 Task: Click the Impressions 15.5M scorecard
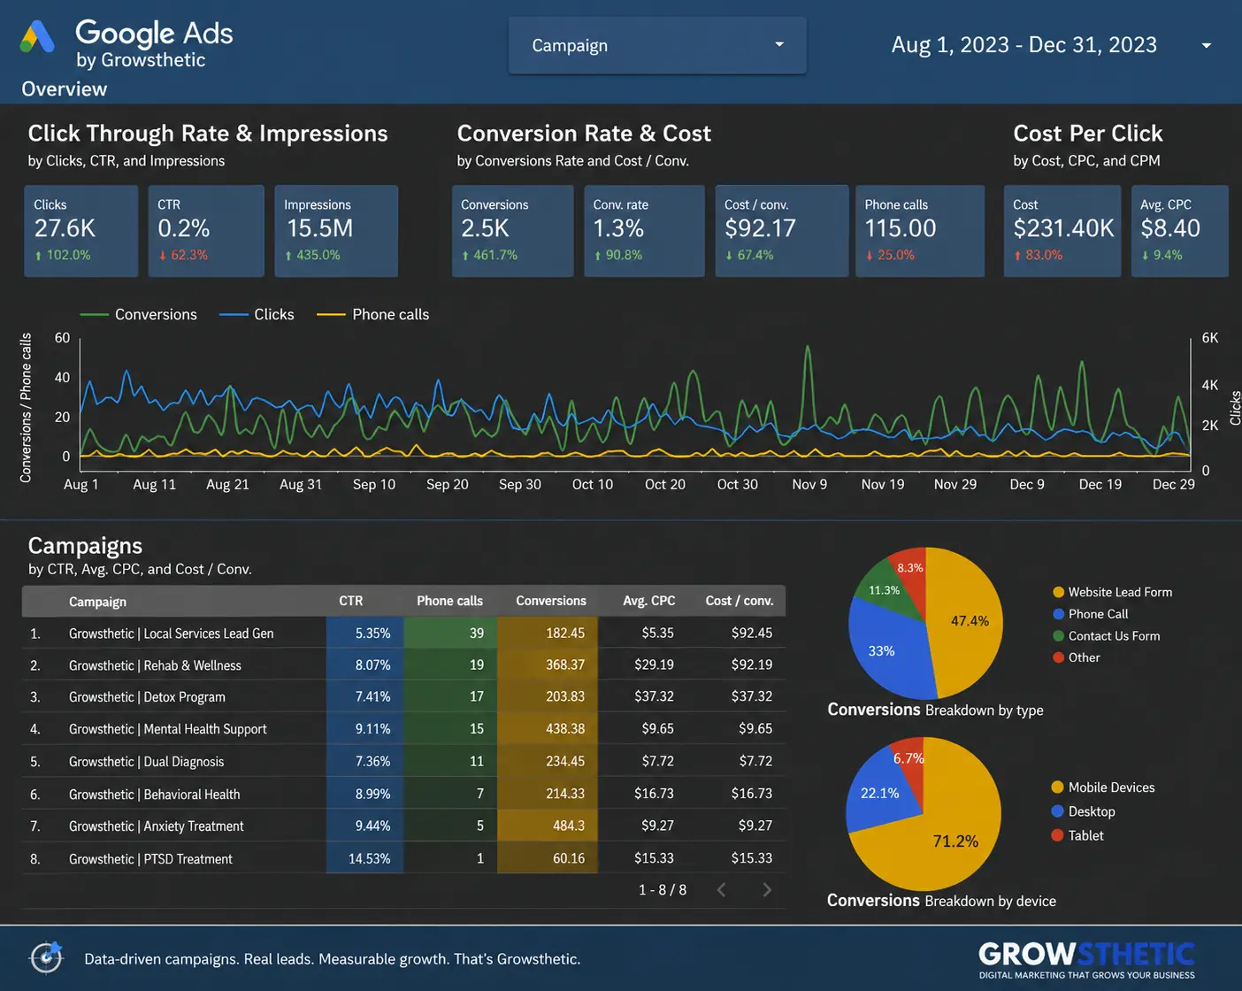point(336,231)
